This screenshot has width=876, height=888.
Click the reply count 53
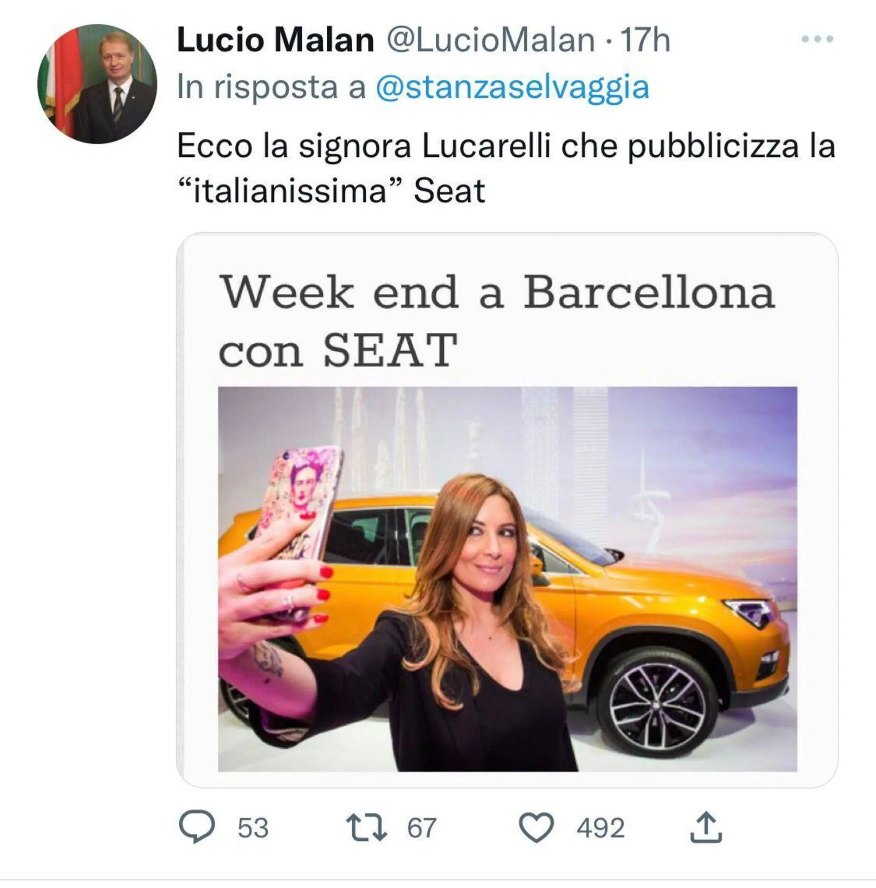point(252,828)
